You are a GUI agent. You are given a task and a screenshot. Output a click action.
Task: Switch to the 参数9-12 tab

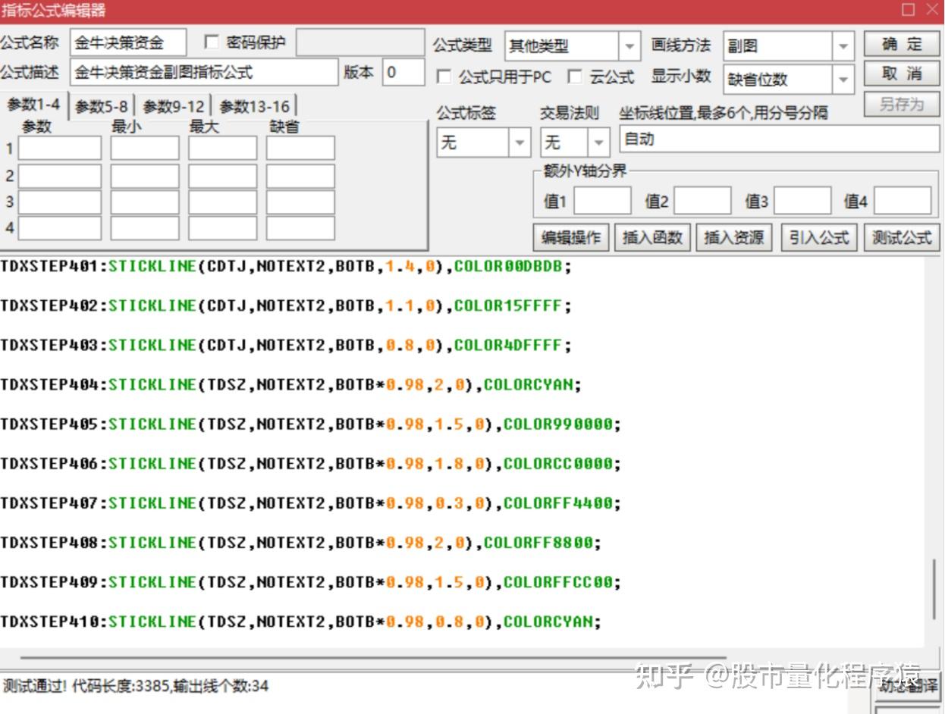[x=174, y=107]
